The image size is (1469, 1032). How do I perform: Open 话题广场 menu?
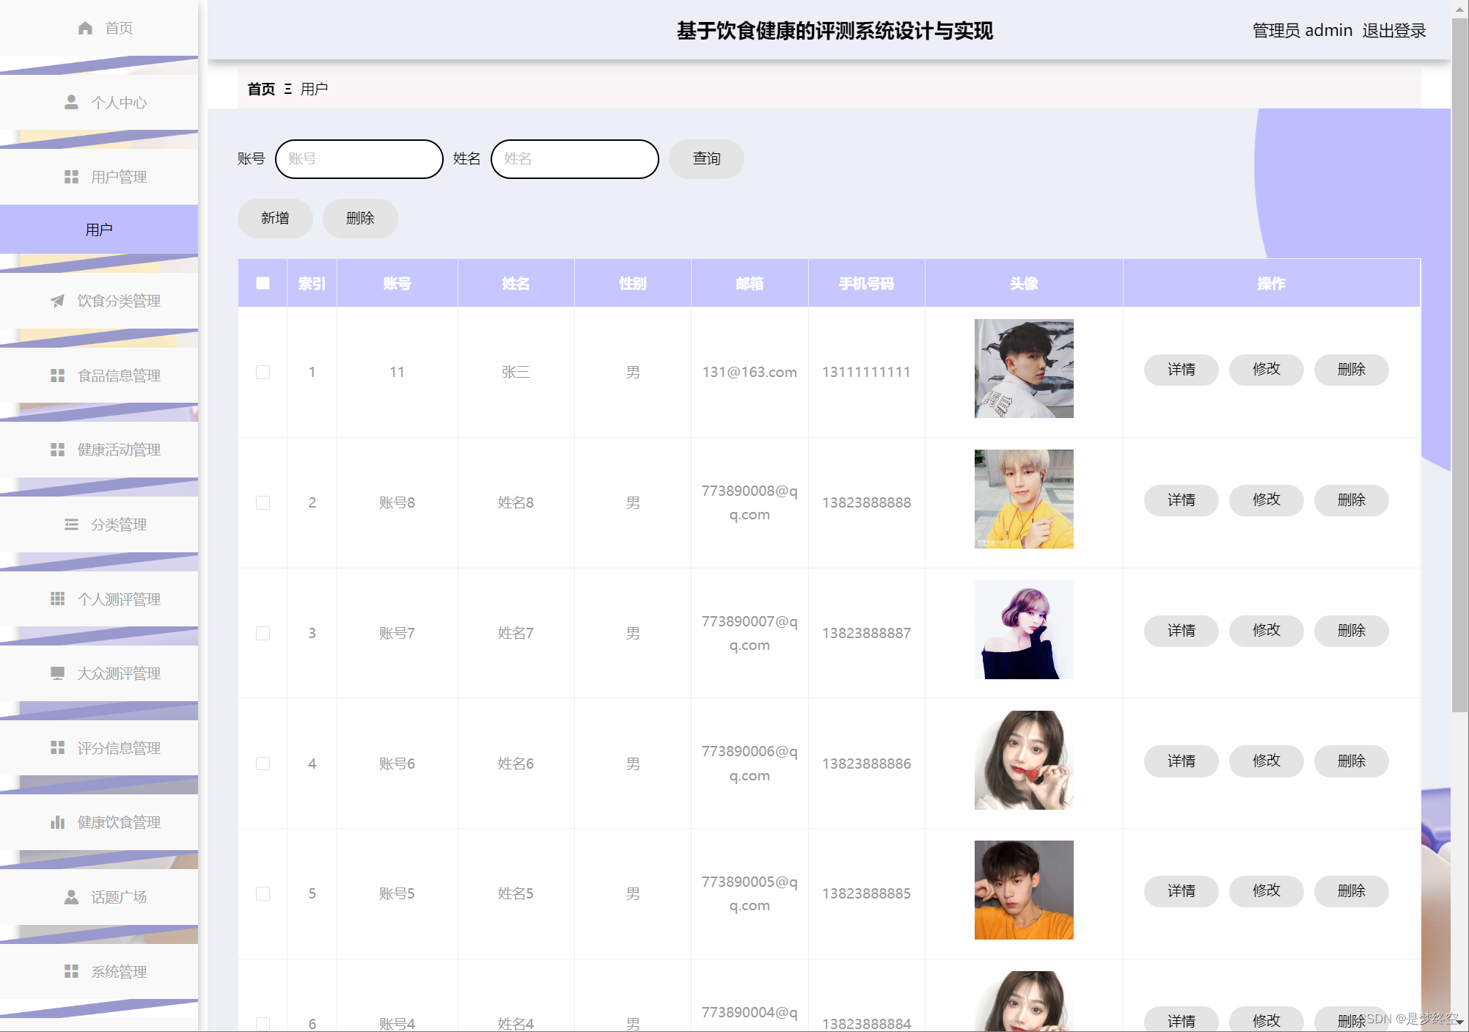click(x=99, y=897)
